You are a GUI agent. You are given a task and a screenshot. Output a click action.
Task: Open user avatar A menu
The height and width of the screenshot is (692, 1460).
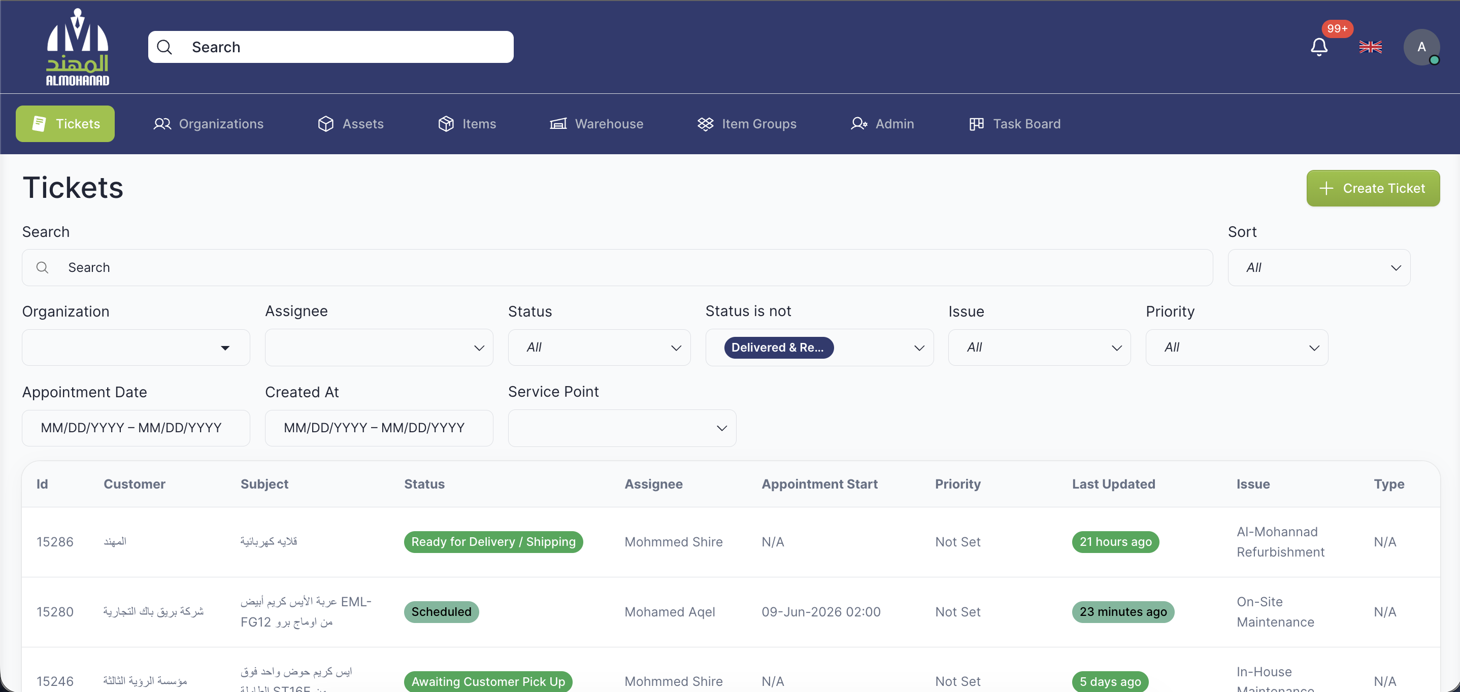pos(1421,47)
